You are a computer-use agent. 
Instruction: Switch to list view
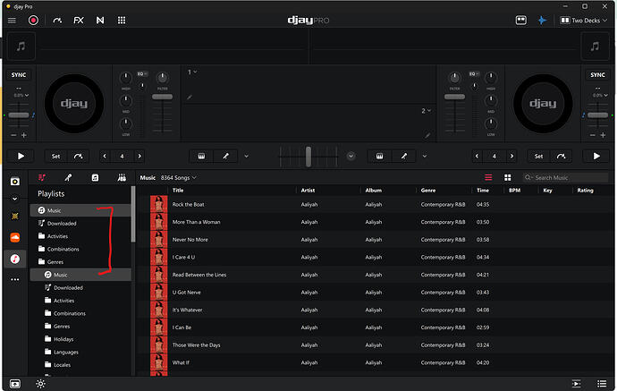pyautogui.click(x=488, y=177)
